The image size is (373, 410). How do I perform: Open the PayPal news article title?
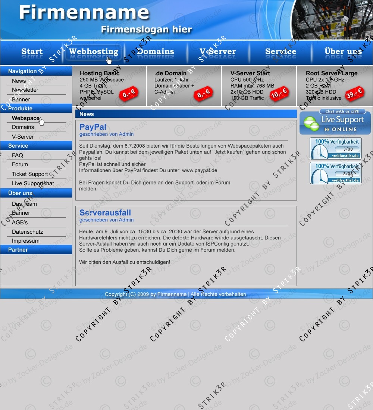[x=93, y=127]
